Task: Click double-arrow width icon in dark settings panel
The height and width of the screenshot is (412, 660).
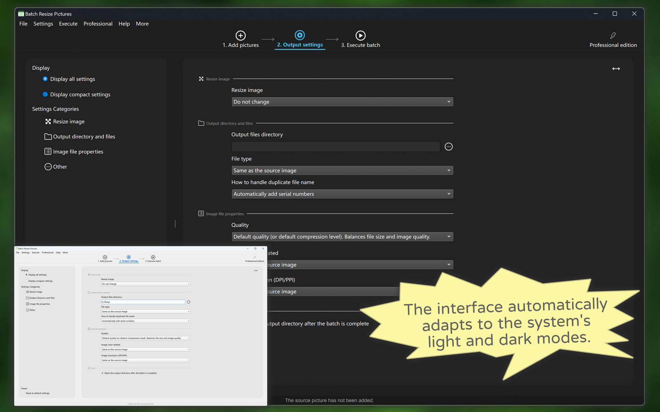Action: pyautogui.click(x=616, y=69)
